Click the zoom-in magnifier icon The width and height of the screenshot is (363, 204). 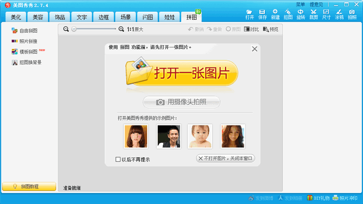coord(121,29)
